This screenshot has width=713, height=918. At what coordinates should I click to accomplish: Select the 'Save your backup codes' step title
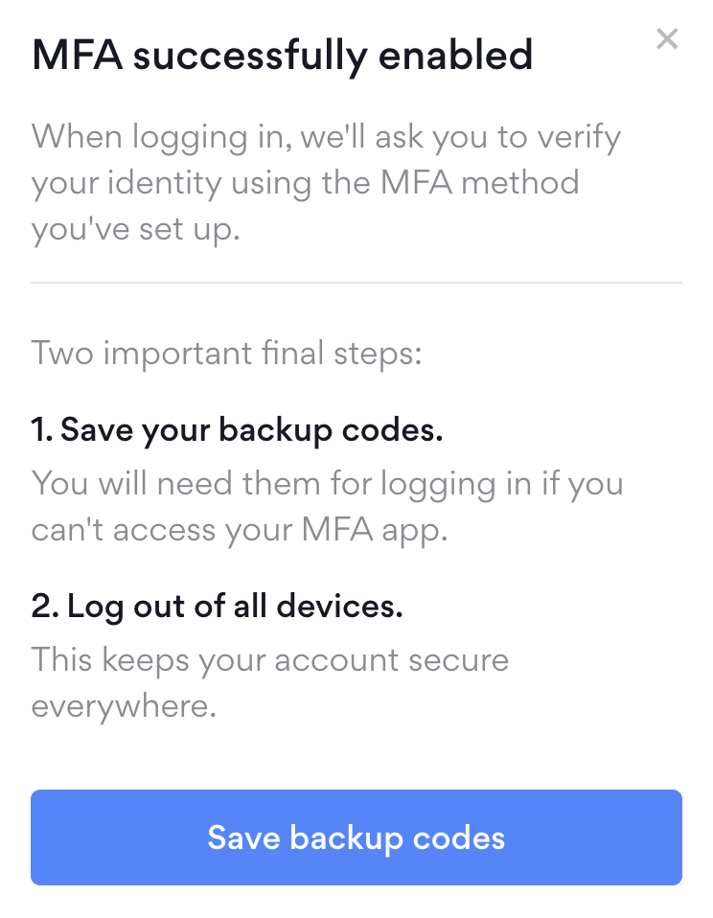(x=238, y=429)
